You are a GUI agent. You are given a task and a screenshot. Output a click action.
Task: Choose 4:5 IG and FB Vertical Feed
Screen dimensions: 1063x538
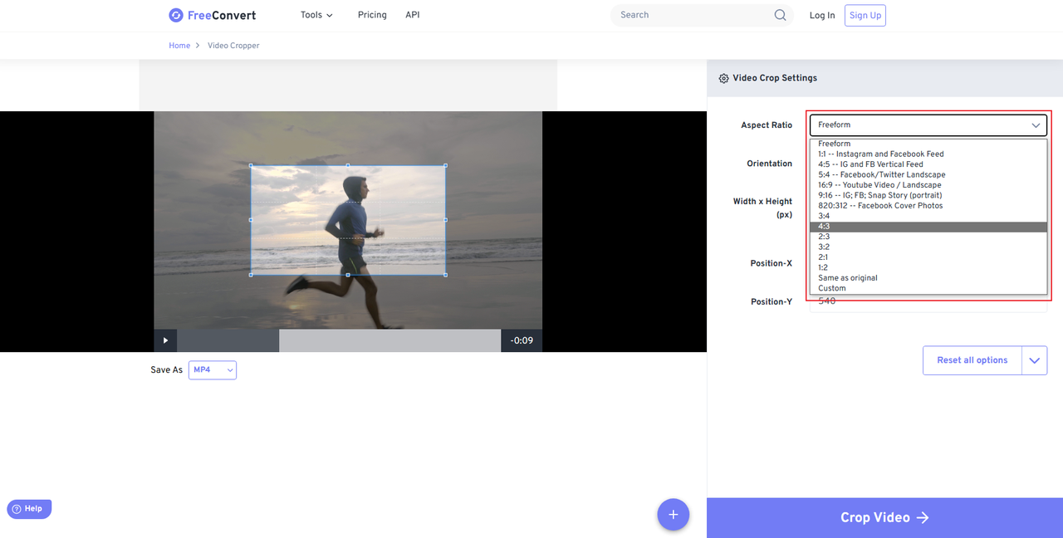tap(928, 164)
